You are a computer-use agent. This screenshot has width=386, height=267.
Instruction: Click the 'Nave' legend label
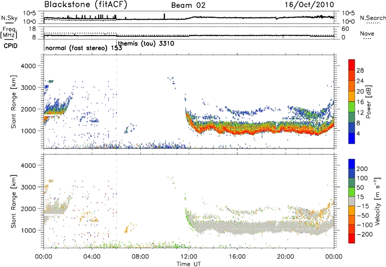[x=367, y=34]
